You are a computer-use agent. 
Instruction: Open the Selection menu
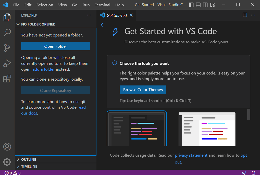pyautogui.click(x=45, y=5)
